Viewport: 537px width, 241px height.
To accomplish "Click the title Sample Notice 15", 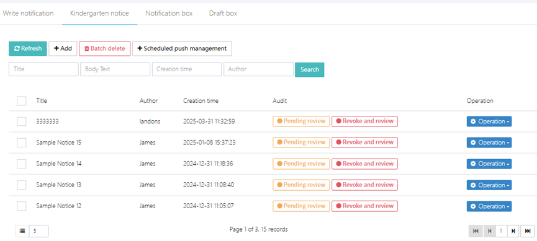I will pyautogui.click(x=59, y=142).
